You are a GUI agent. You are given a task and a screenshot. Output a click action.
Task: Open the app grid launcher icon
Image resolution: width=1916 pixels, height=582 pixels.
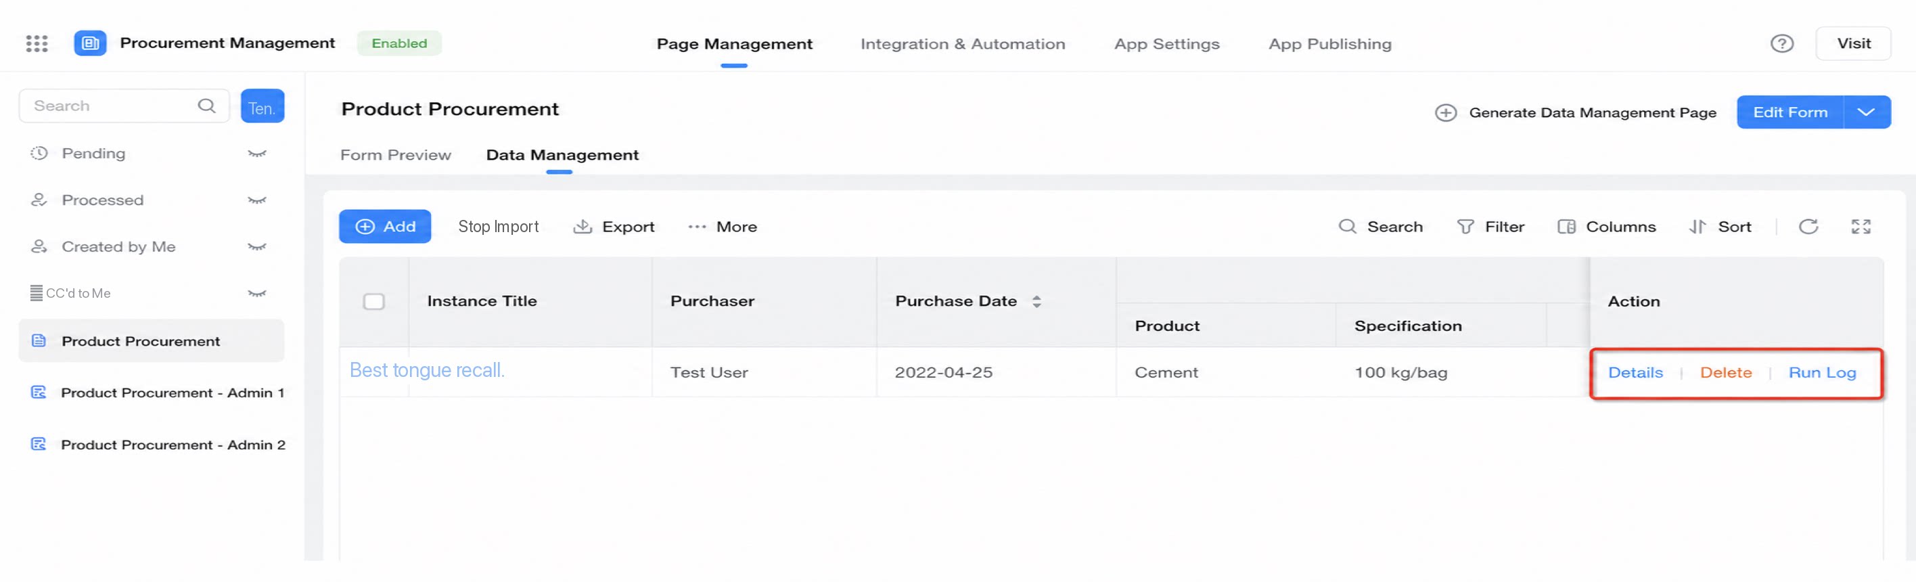(x=37, y=44)
